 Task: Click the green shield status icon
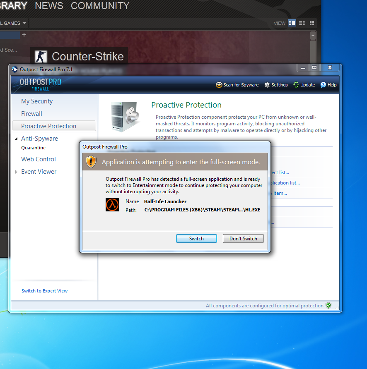[328, 305]
